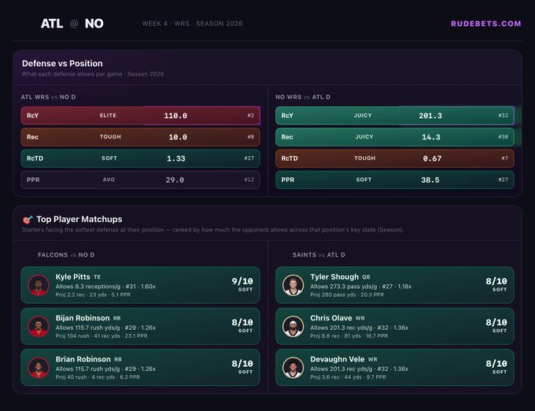Click the Defense vs Position heading
535x411 pixels.
62,64
